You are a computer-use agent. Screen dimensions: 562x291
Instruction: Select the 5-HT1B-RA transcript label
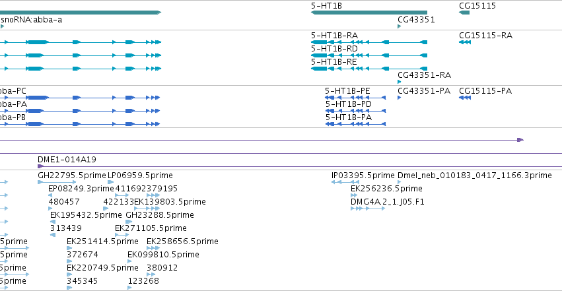pos(334,36)
